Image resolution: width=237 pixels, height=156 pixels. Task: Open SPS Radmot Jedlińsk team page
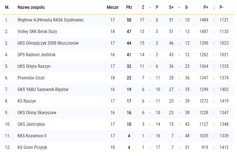pos(36,55)
